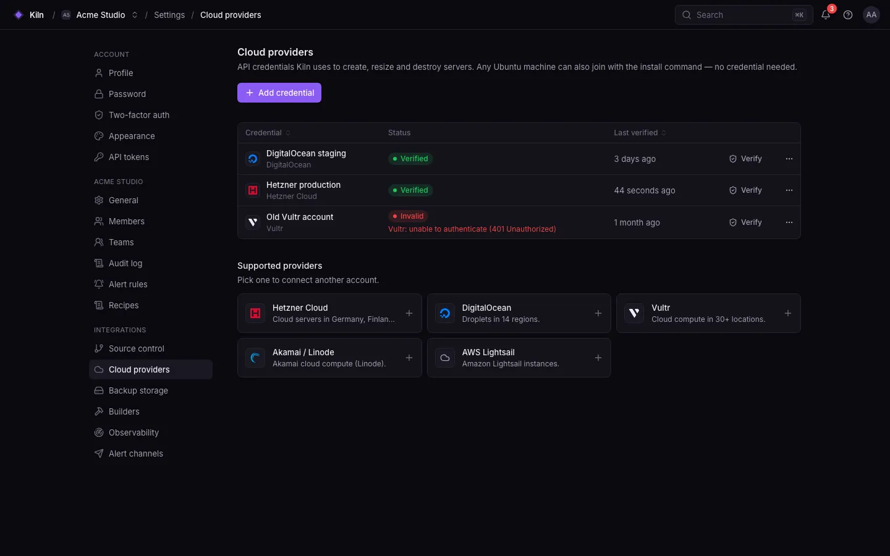Screen dimensions: 890x556
Task: Click the Hetzner production logo icon
Action: [x=253, y=190]
